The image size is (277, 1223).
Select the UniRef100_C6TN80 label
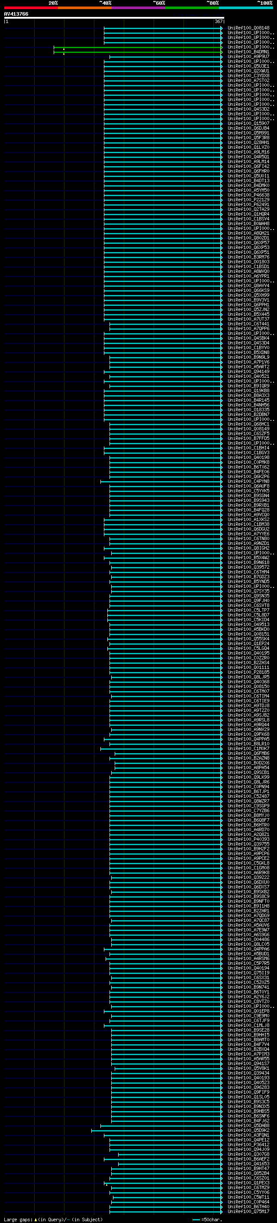pos(248,539)
